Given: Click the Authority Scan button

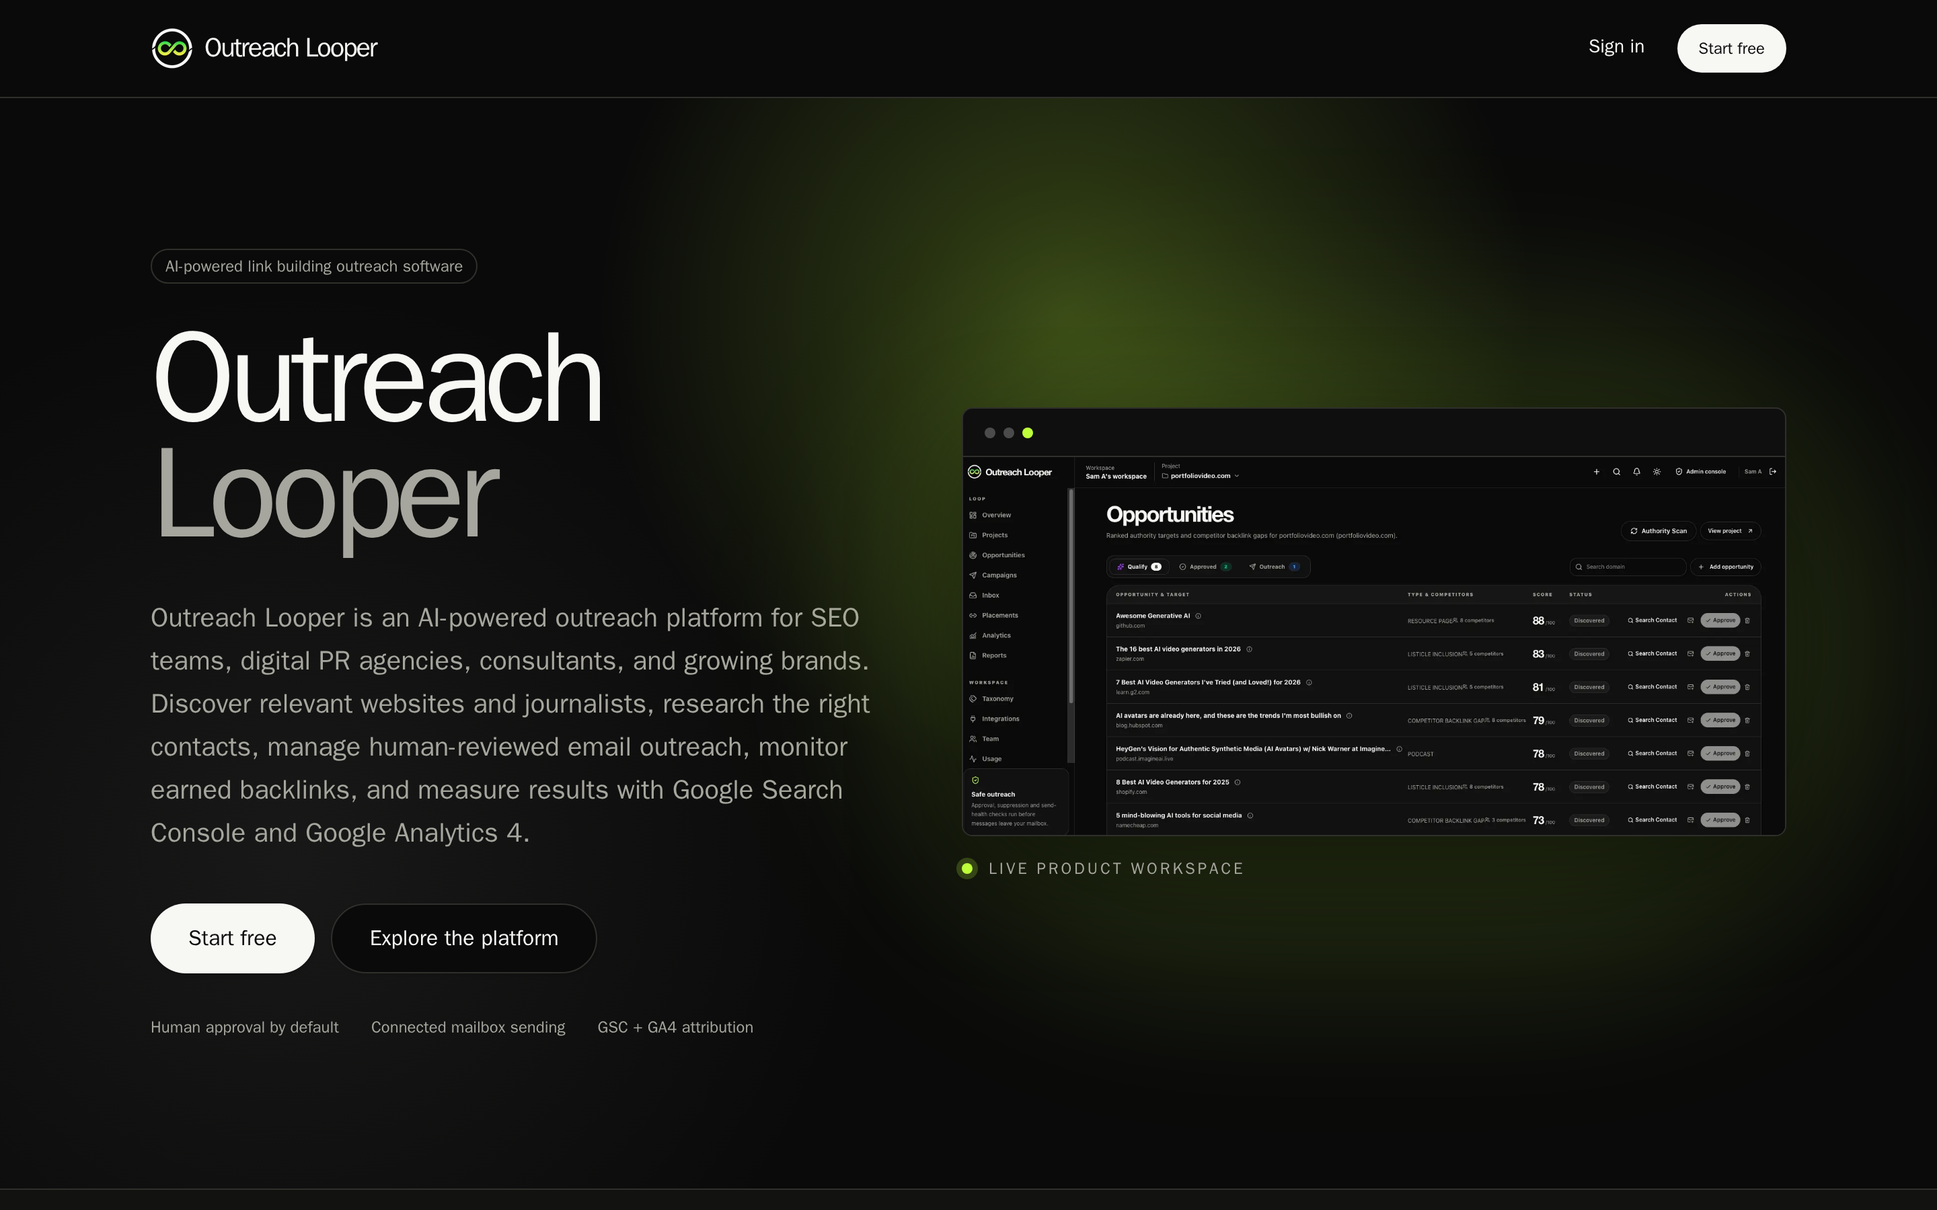Looking at the screenshot, I should tap(1658, 530).
